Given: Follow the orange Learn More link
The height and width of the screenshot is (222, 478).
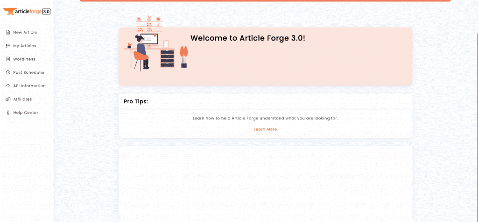Looking at the screenshot, I should point(265,129).
